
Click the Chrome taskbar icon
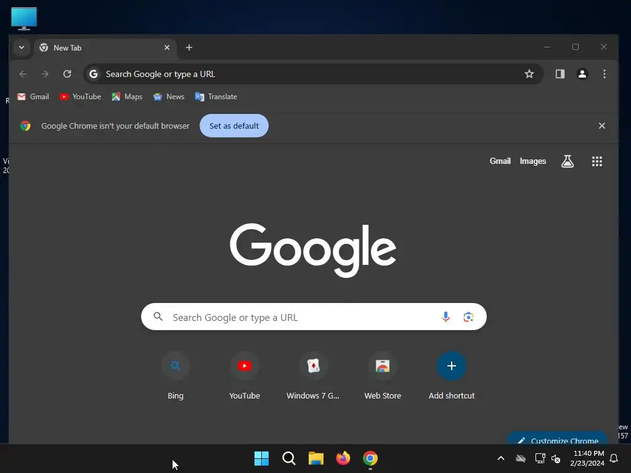point(370,458)
